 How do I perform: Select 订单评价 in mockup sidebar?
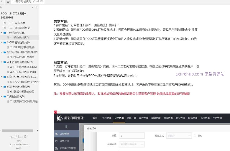click(x=66, y=141)
